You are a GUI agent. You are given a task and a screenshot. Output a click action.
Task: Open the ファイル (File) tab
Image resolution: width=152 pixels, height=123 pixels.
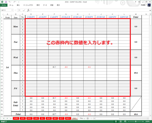[x=4, y=5]
